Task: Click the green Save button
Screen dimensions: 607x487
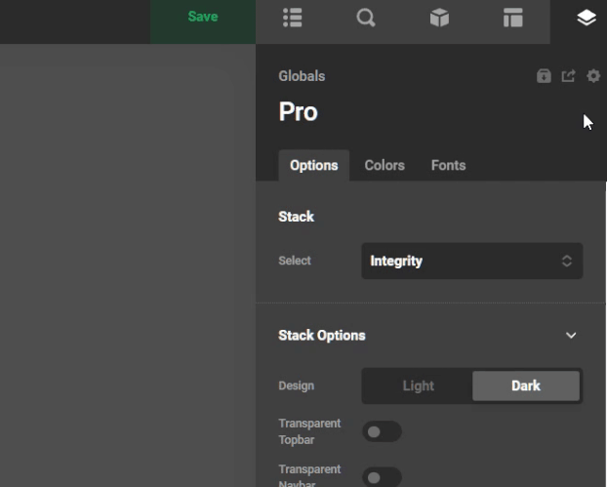Action: click(203, 20)
